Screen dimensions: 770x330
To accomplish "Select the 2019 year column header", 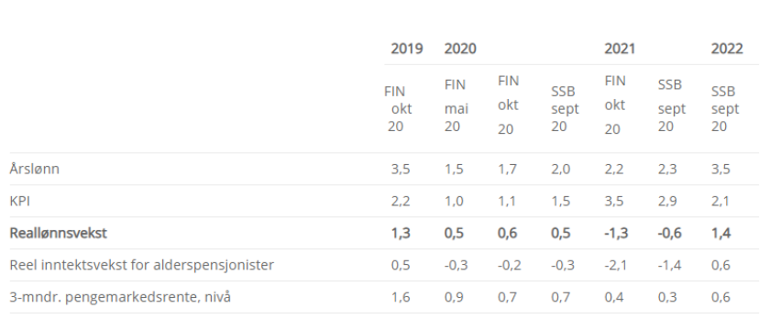I will pos(407,49).
